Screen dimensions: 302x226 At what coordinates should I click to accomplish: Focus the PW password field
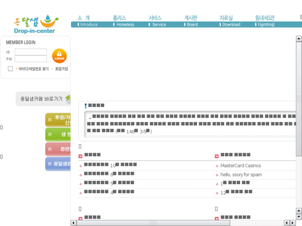31,59
